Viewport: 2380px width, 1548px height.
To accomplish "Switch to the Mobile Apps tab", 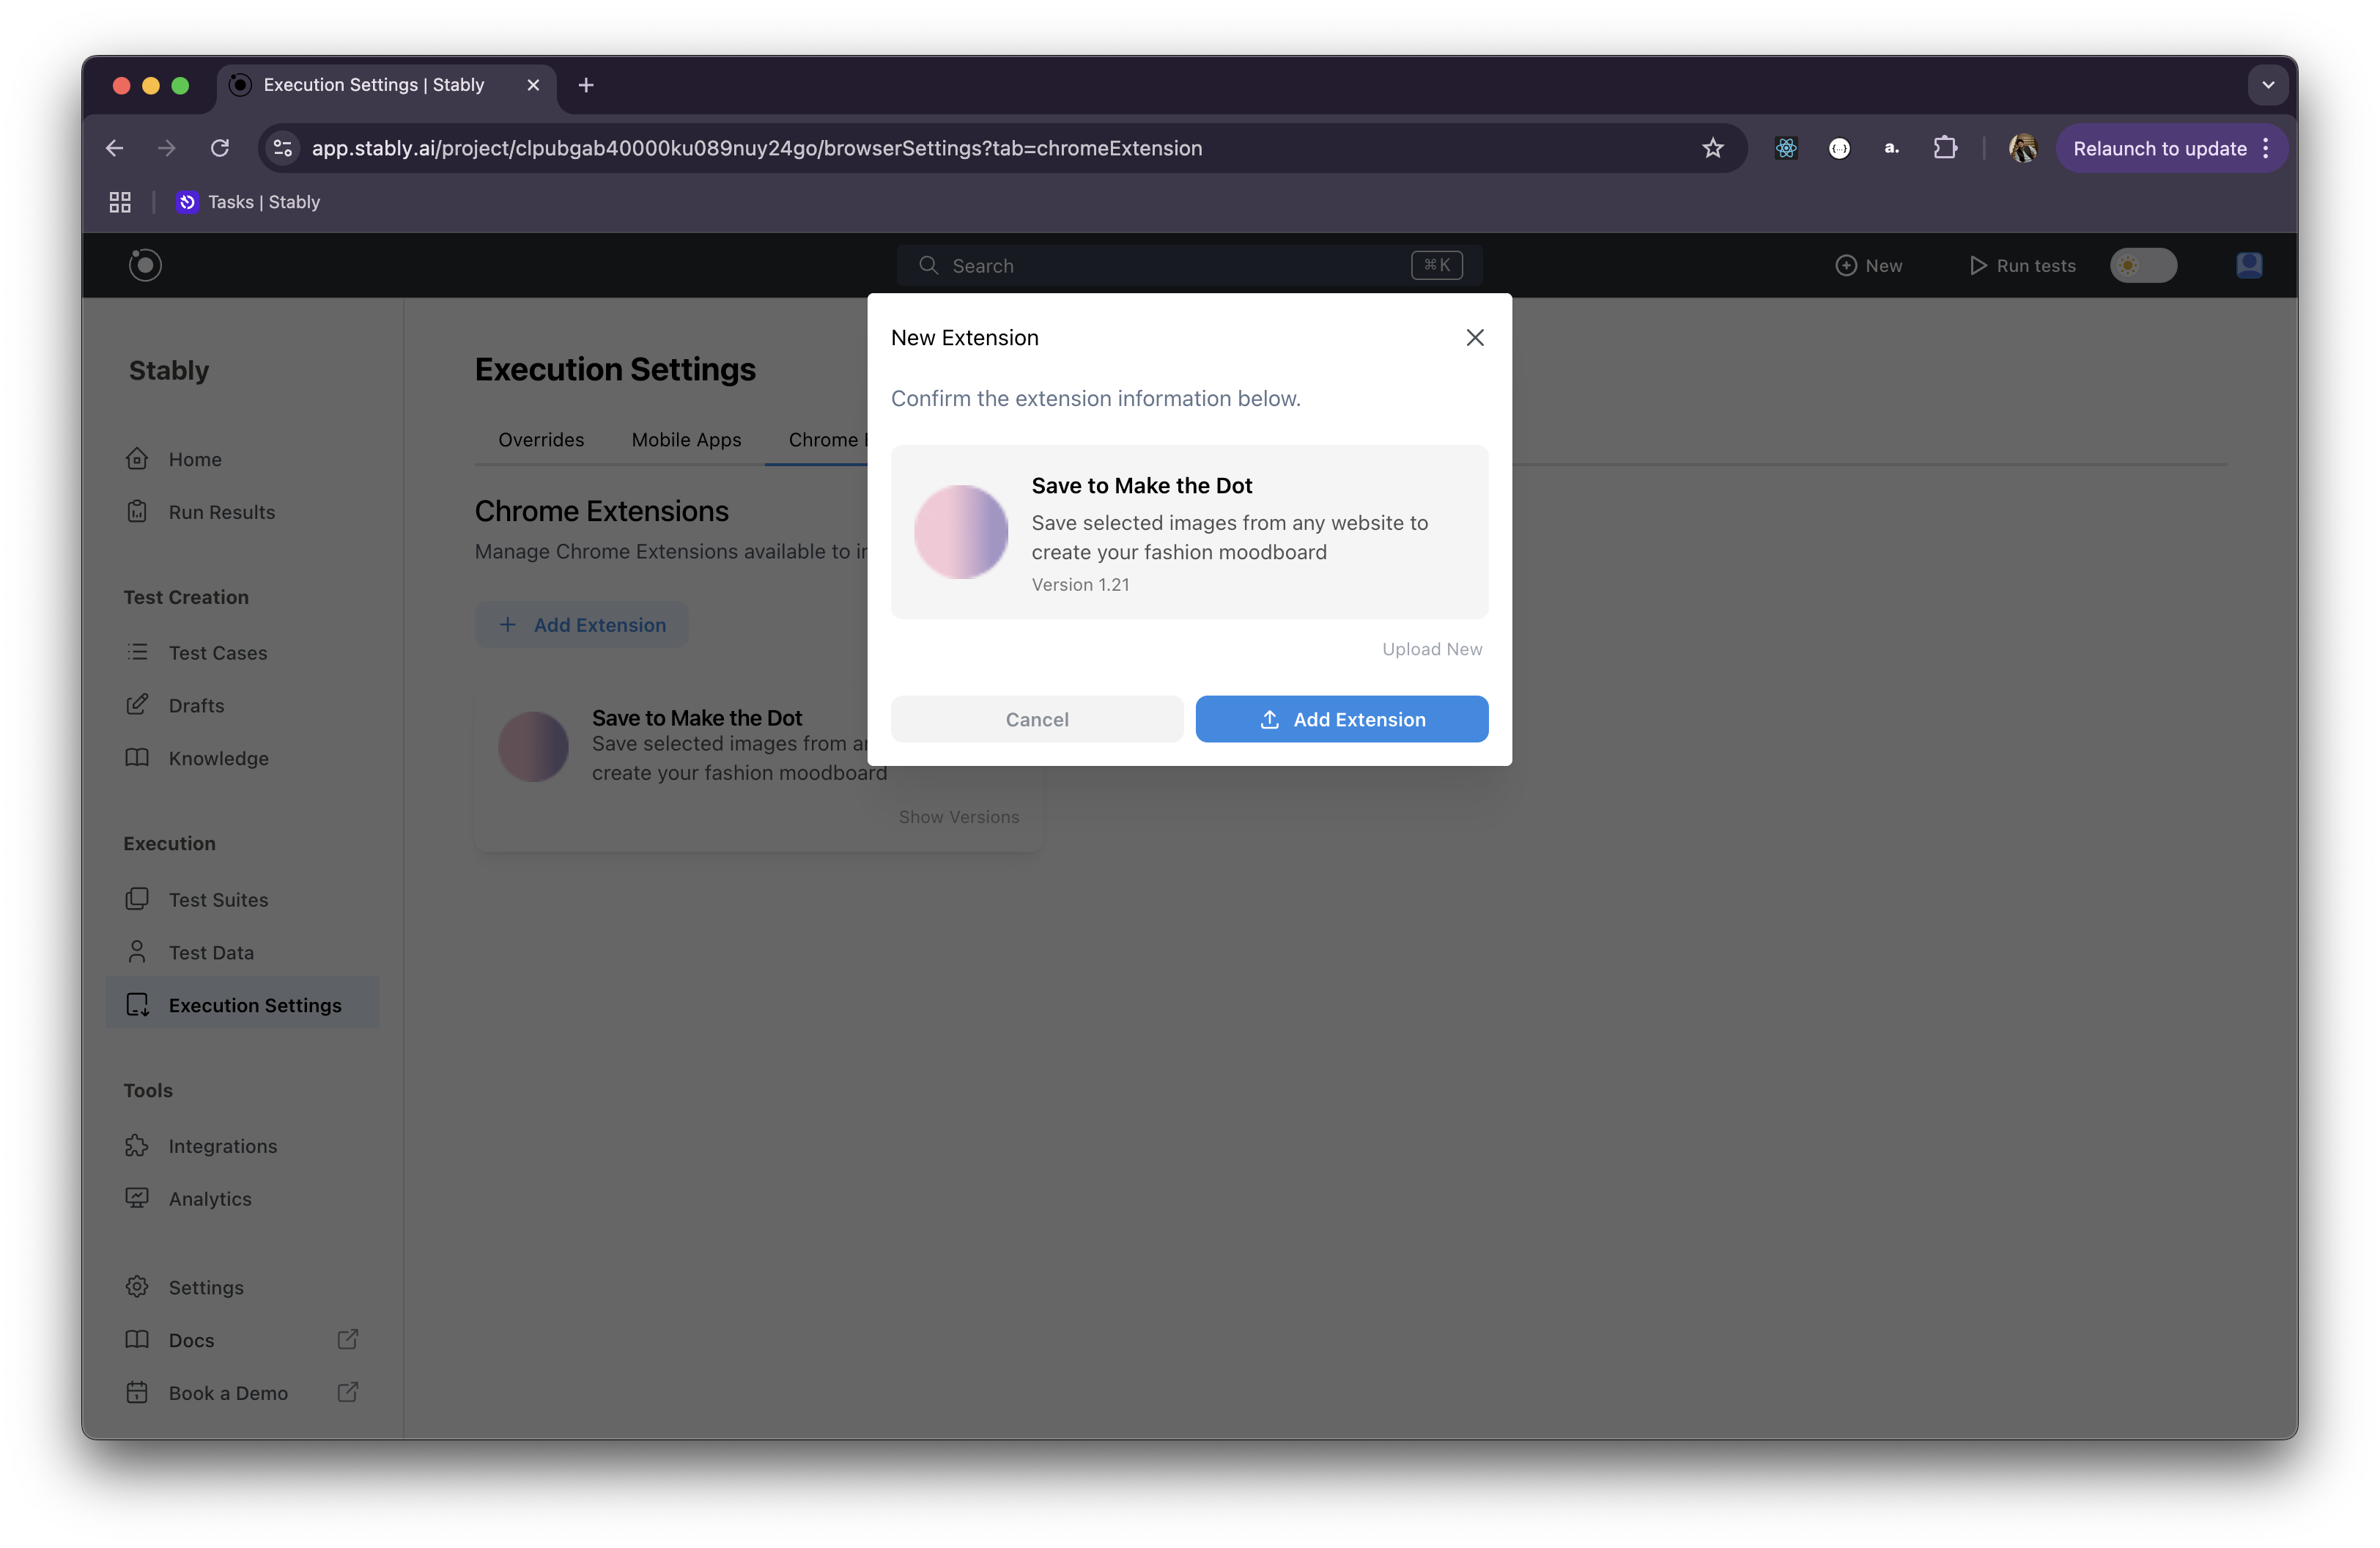I will click(686, 440).
